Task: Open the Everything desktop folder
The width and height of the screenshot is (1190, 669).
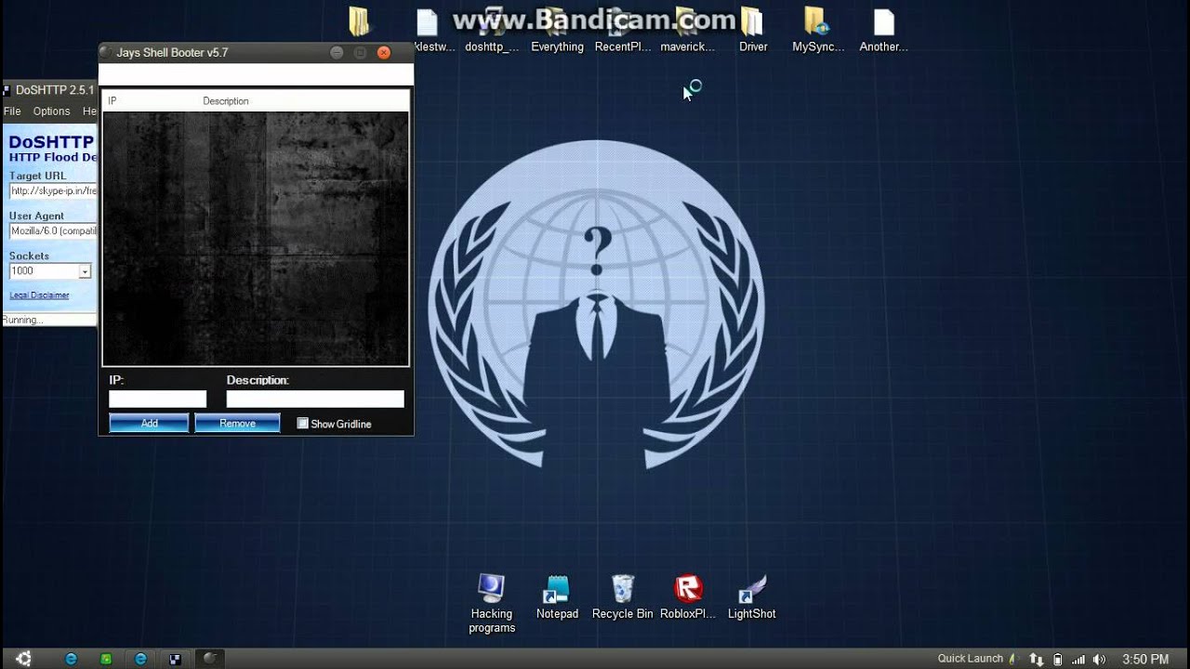Action: click(x=557, y=30)
